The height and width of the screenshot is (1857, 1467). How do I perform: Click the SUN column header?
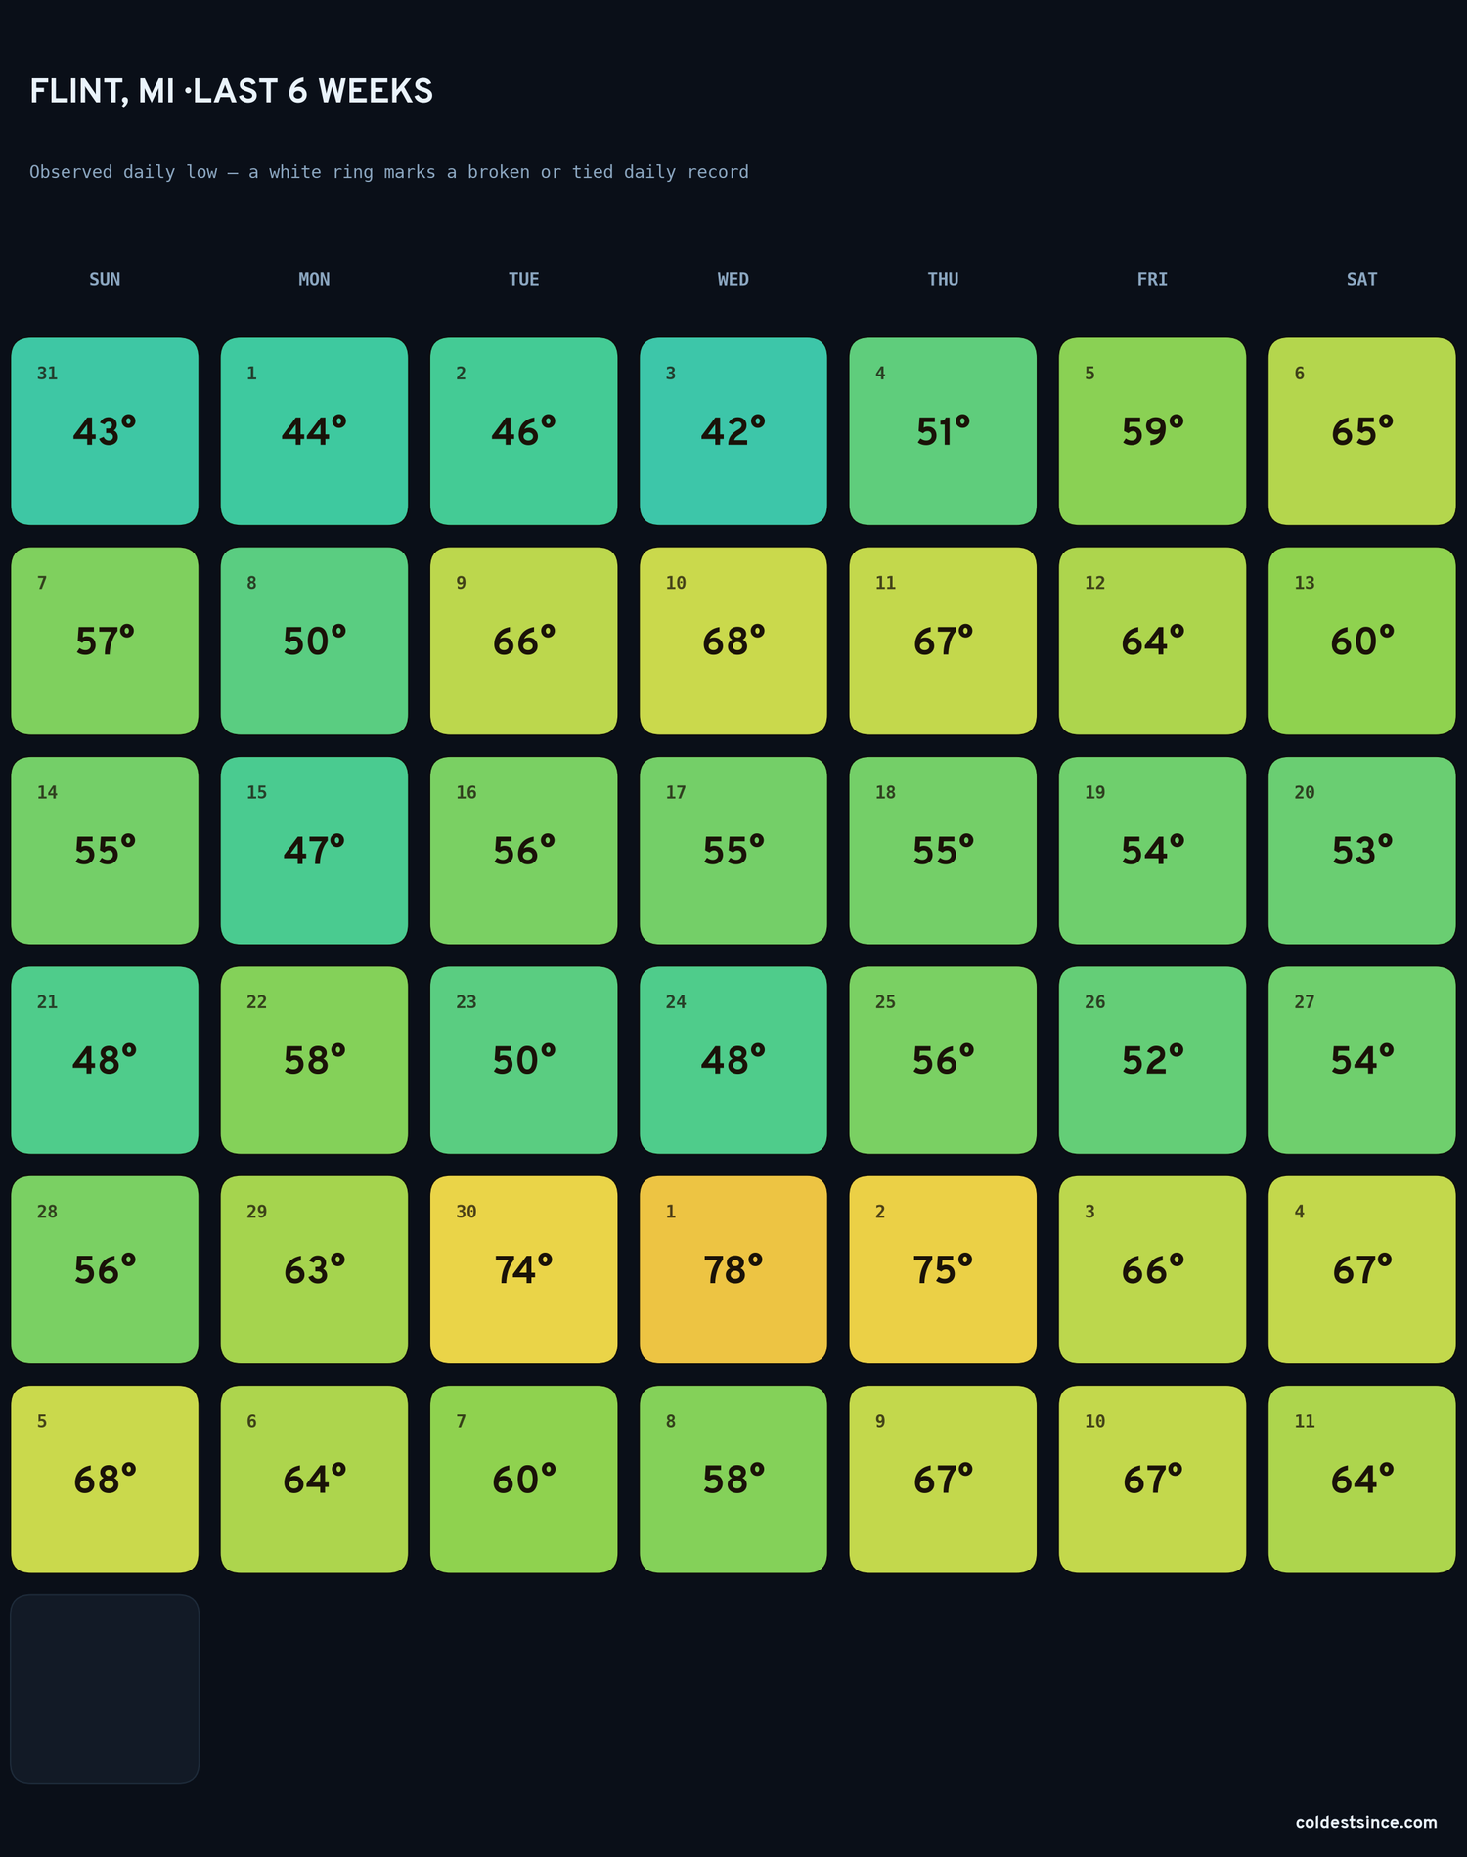click(105, 279)
